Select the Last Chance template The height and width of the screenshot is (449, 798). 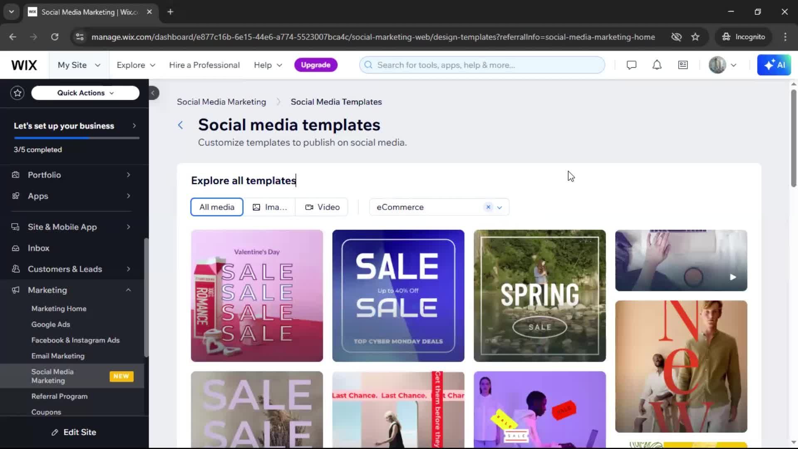(398, 410)
